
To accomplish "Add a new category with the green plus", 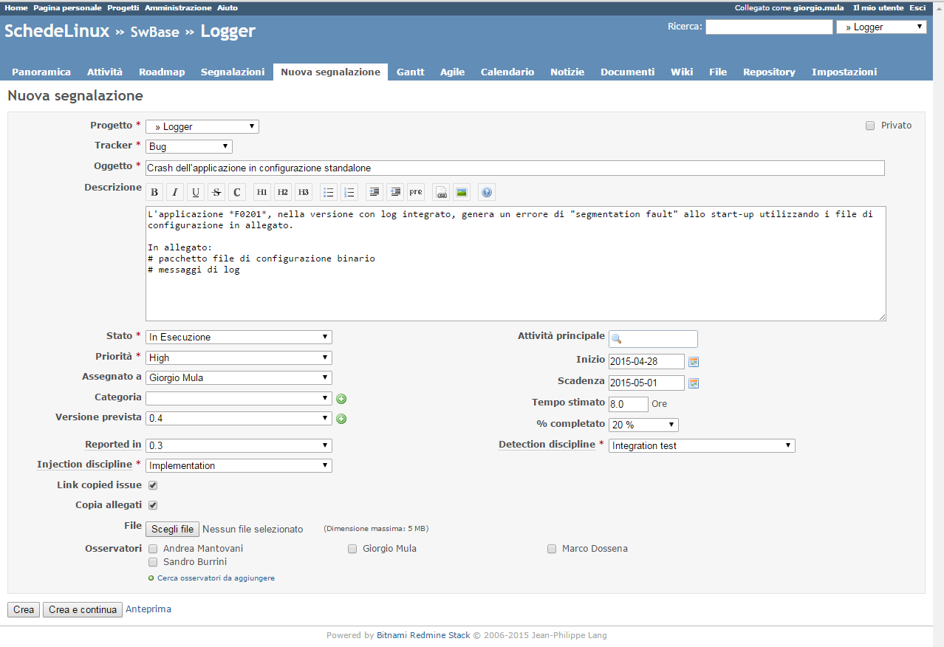I will coord(341,399).
